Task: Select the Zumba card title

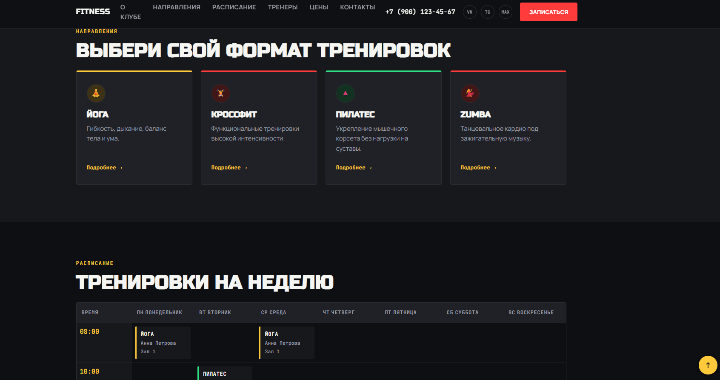Action: point(476,114)
